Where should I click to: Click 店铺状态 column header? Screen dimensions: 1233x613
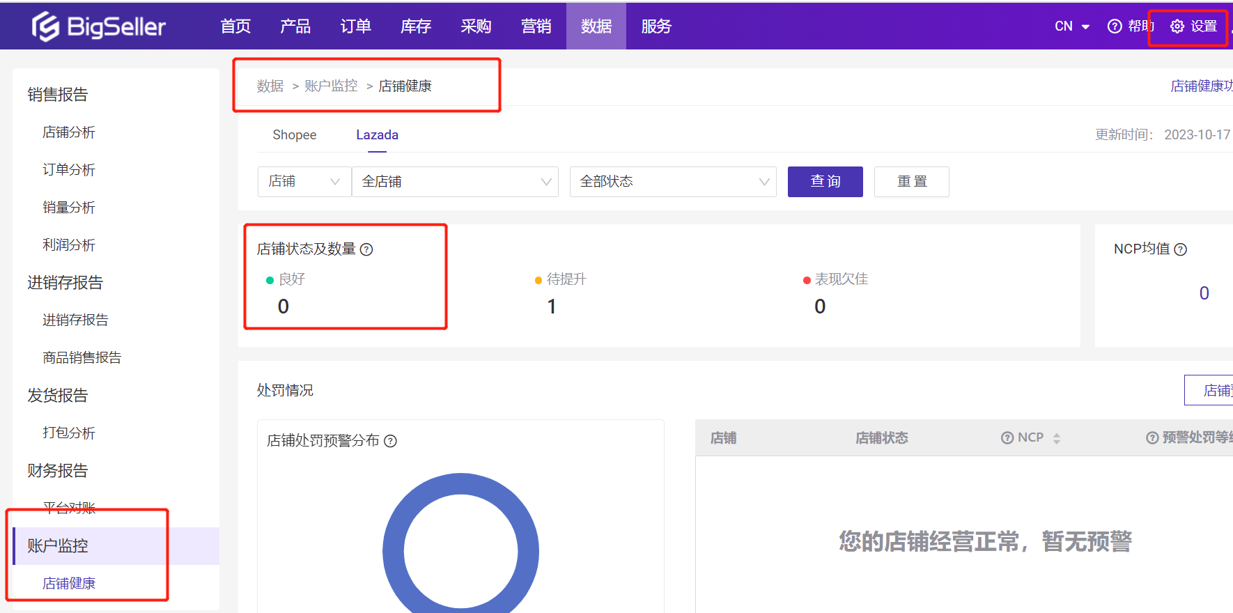pyautogui.click(x=882, y=438)
